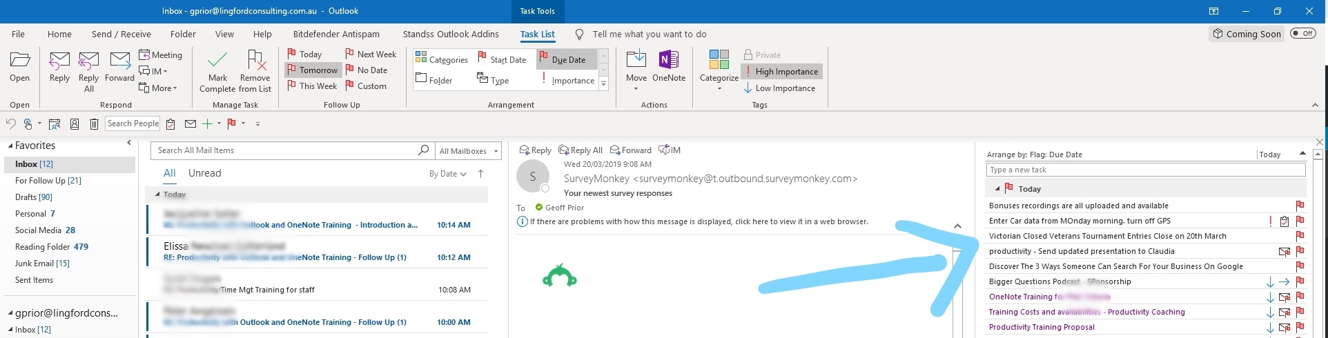The height and width of the screenshot is (338, 1328).
Task: Undo using quick access toolbar arrow
Action: [10, 123]
